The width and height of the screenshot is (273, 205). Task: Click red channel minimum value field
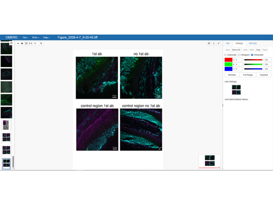pyautogui.click(x=238, y=60)
